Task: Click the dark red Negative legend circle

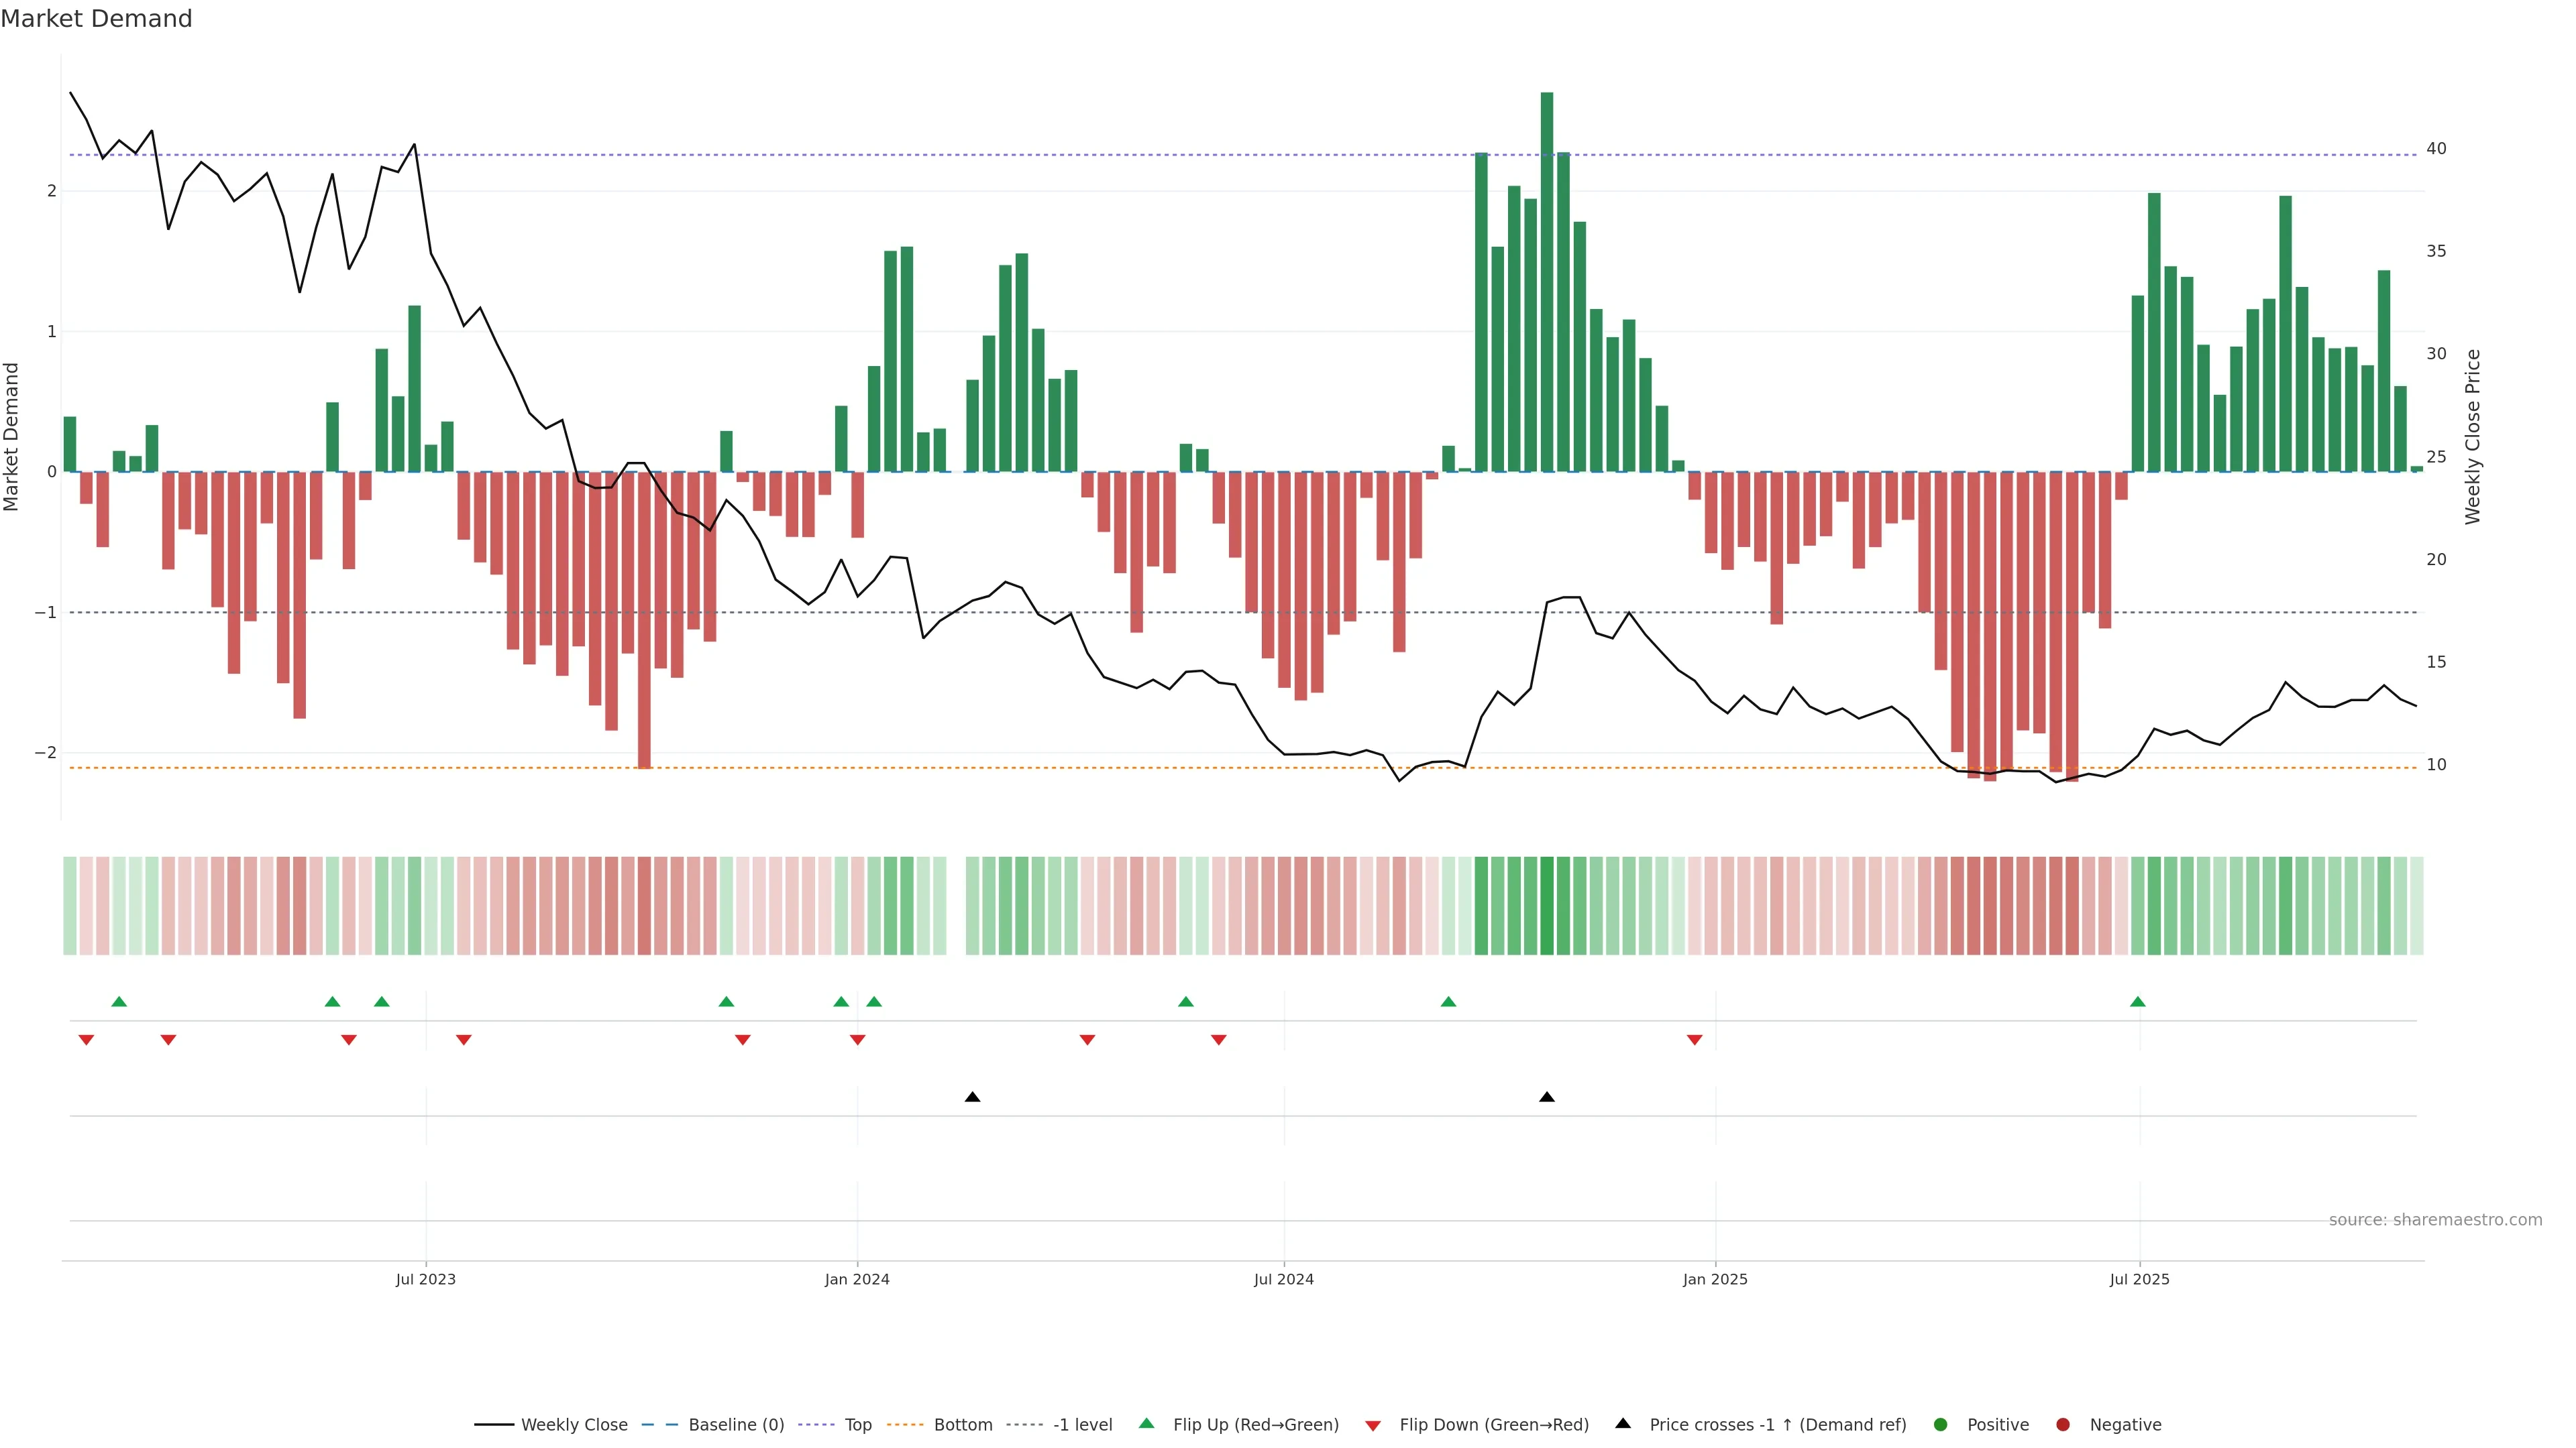Action: point(2063,1424)
